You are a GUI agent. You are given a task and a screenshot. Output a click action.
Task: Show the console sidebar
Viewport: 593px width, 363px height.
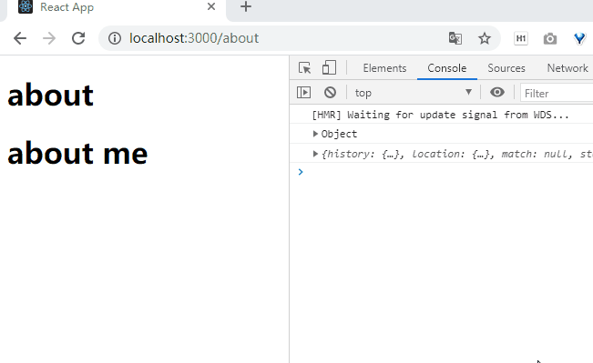[x=303, y=93]
